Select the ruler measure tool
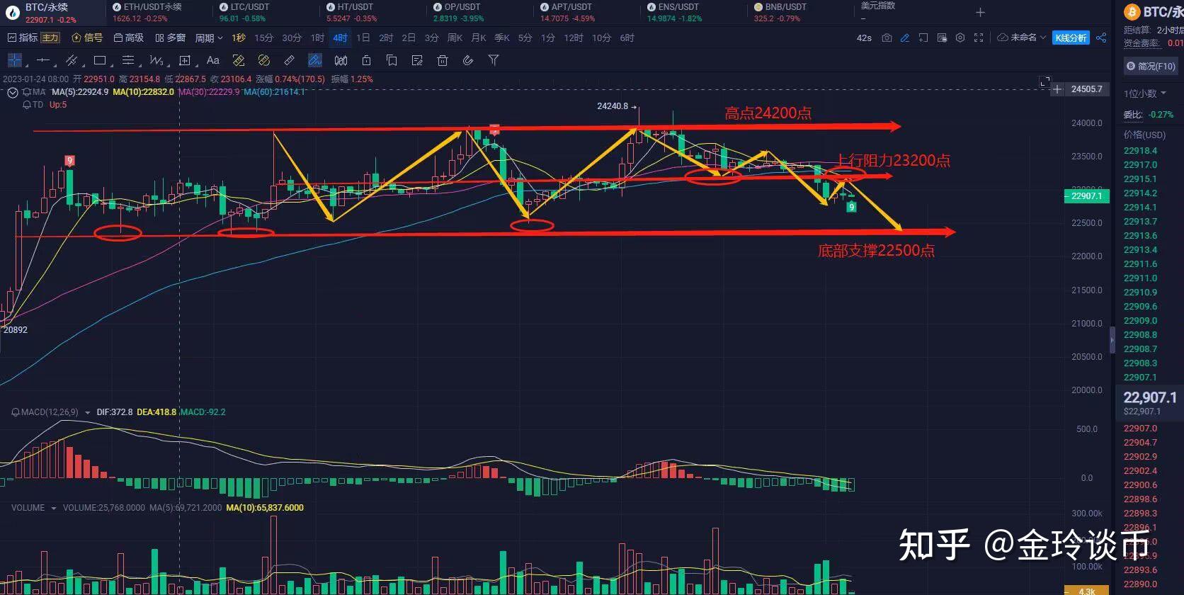The width and height of the screenshot is (1184, 595). (290, 60)
